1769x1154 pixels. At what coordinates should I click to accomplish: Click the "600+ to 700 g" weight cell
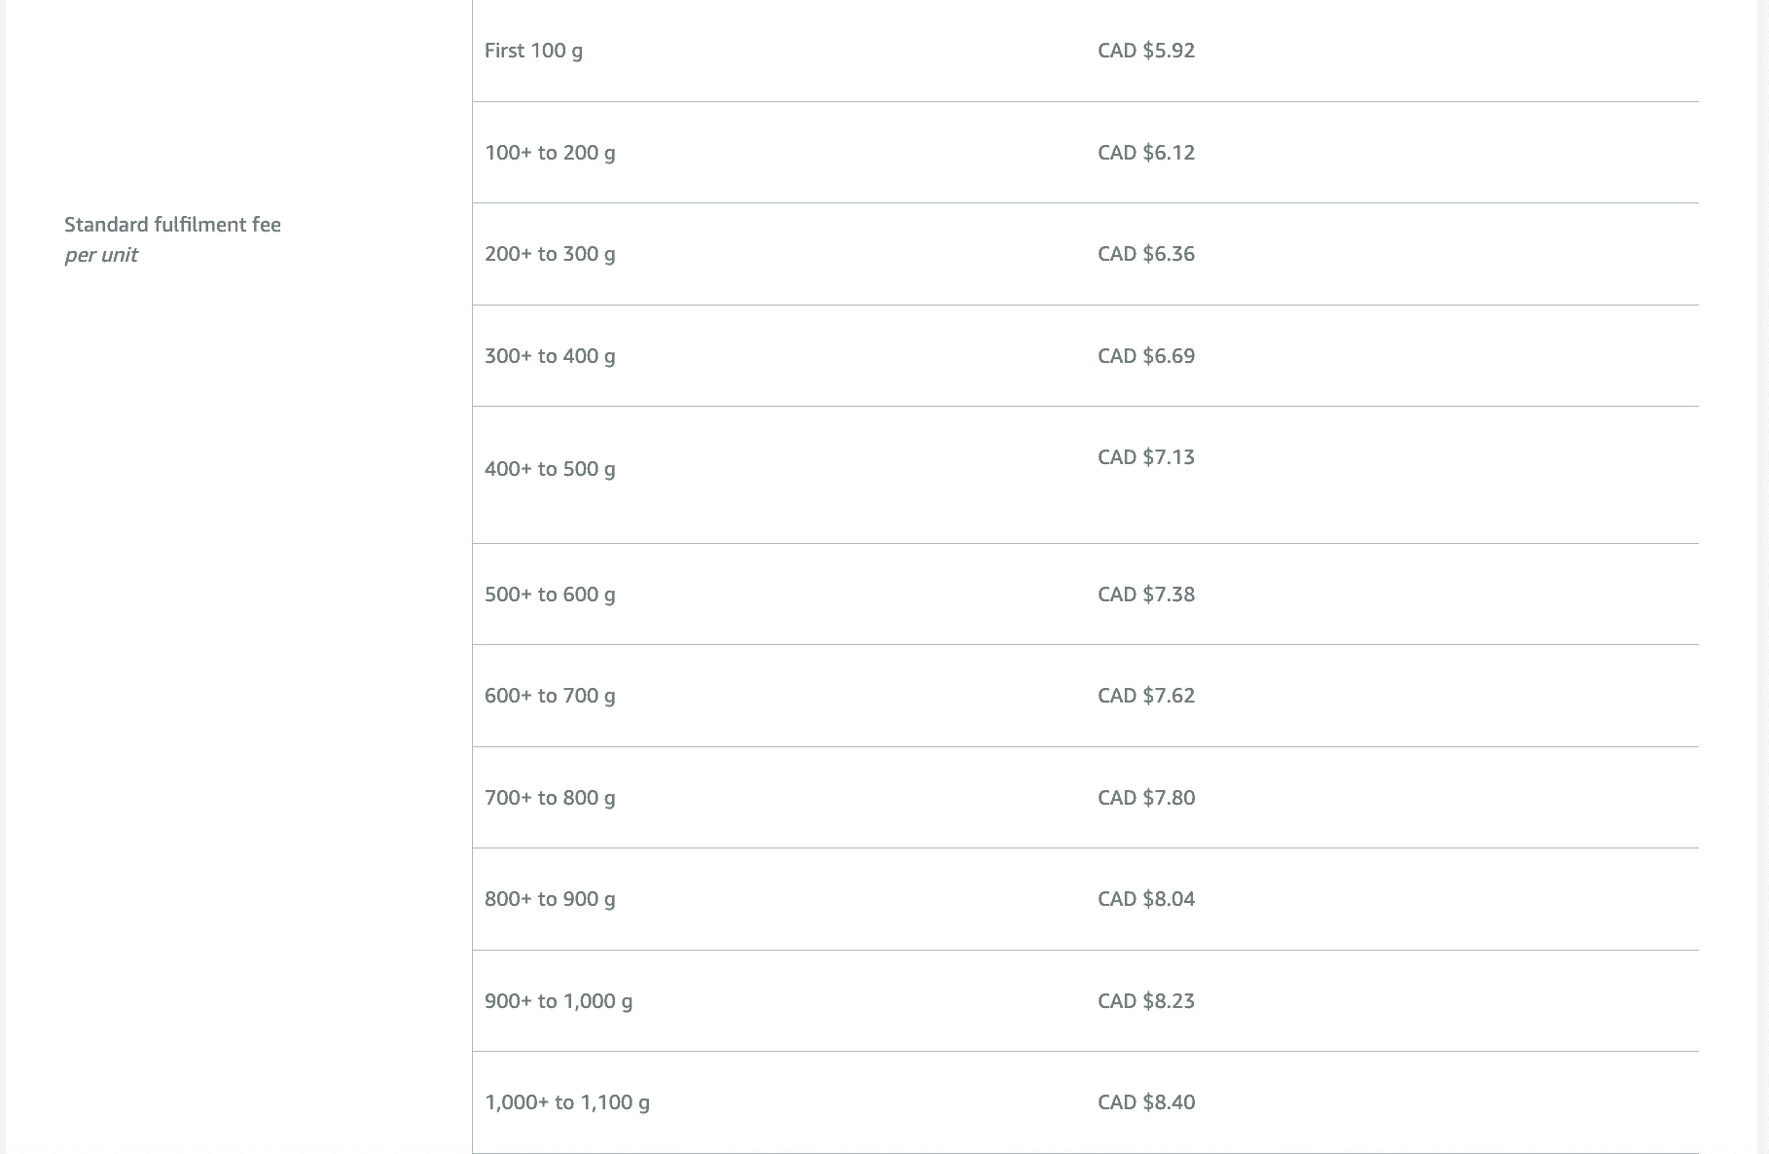click(550, 696)
